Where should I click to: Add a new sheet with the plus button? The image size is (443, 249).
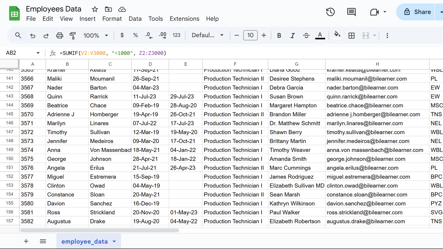26,241
